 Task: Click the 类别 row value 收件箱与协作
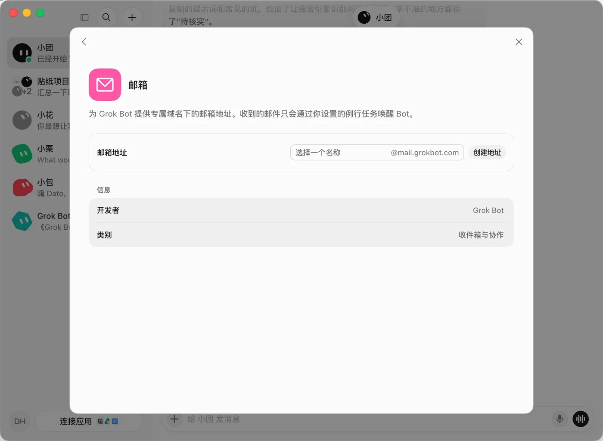pyautogui.click(x=481, y=235)
